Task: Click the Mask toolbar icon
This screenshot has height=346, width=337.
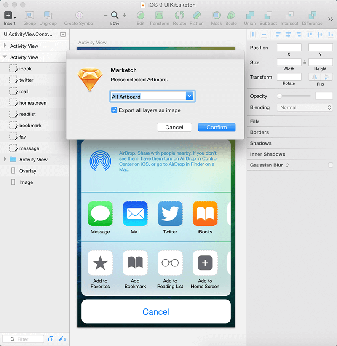Action: pos(217,16)
